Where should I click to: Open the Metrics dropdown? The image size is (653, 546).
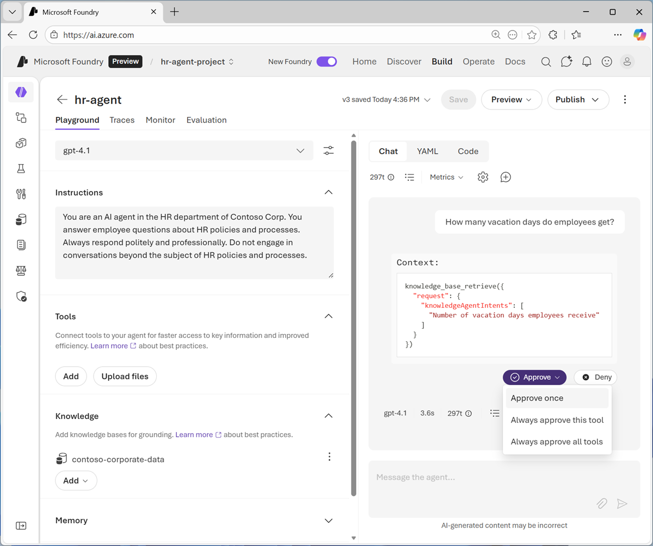pyautogui.click(x=446, y=177)
